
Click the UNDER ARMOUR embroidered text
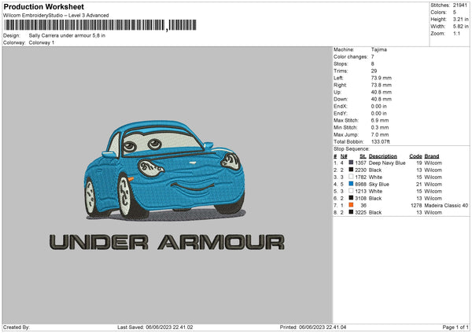tap(166, 243)
